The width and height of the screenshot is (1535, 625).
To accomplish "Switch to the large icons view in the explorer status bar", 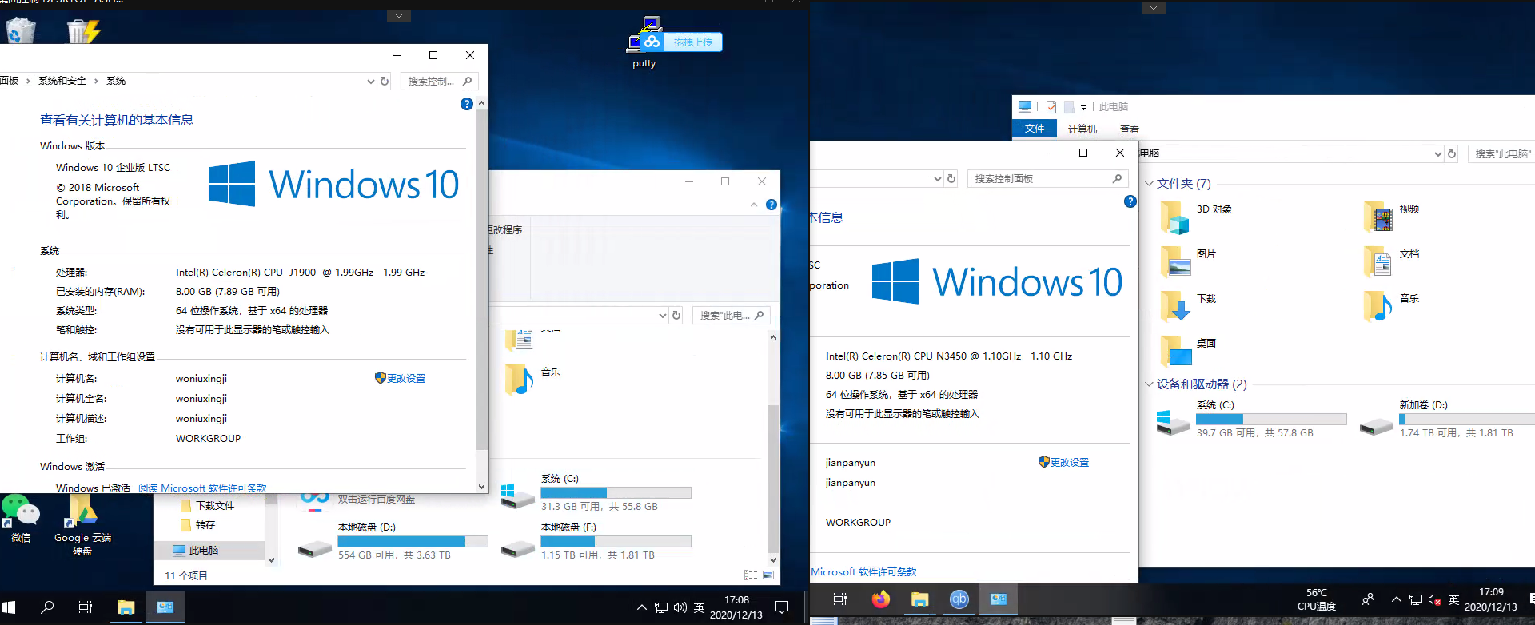I will click(768, 575).
